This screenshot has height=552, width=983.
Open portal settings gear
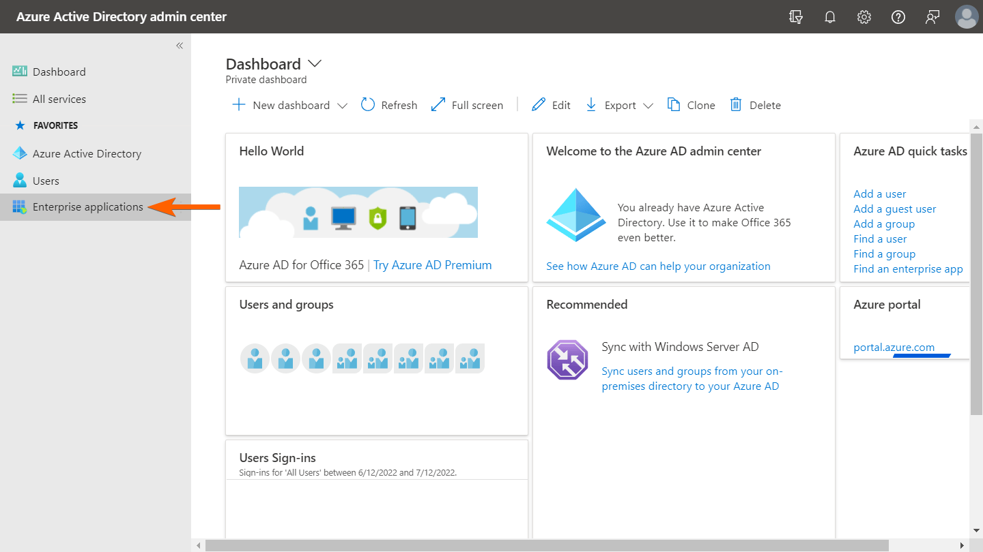click(864, 17)
